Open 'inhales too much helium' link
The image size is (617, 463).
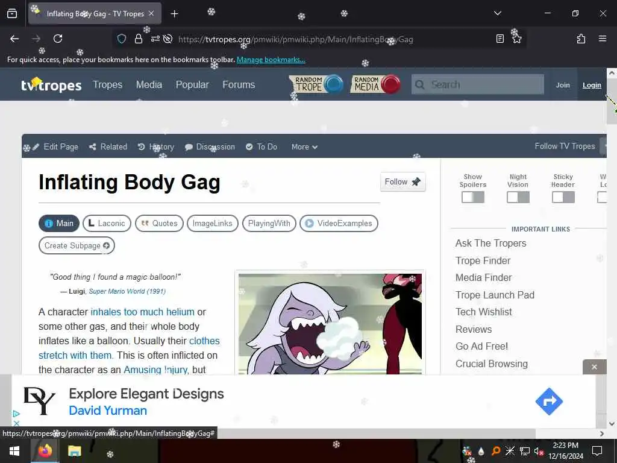[x=142, y=312]
